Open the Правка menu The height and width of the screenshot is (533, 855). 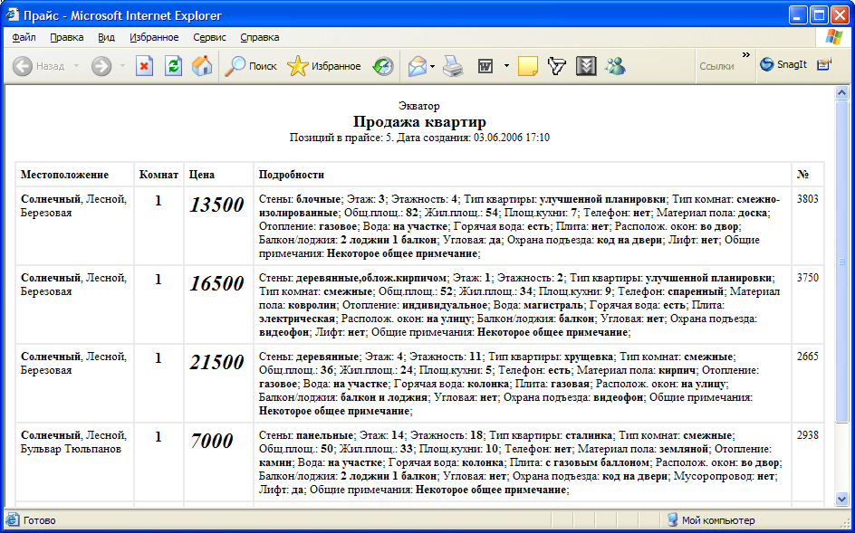tap(66, 37)
